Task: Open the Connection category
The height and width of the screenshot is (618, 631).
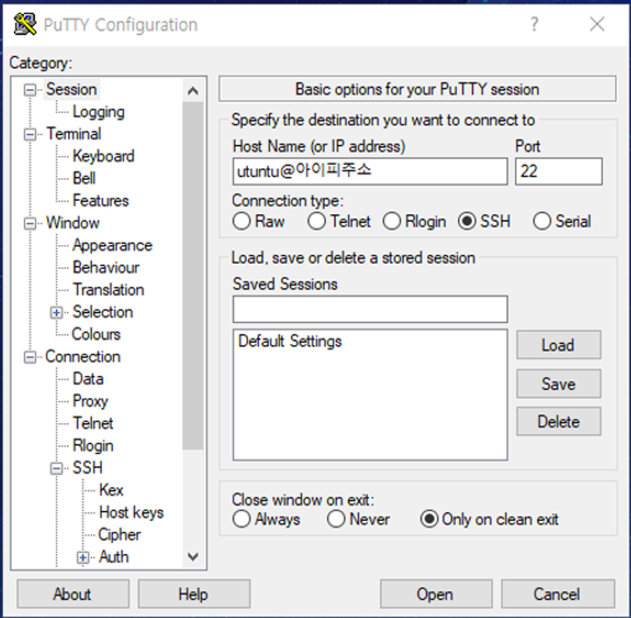Action: point(83,356)
